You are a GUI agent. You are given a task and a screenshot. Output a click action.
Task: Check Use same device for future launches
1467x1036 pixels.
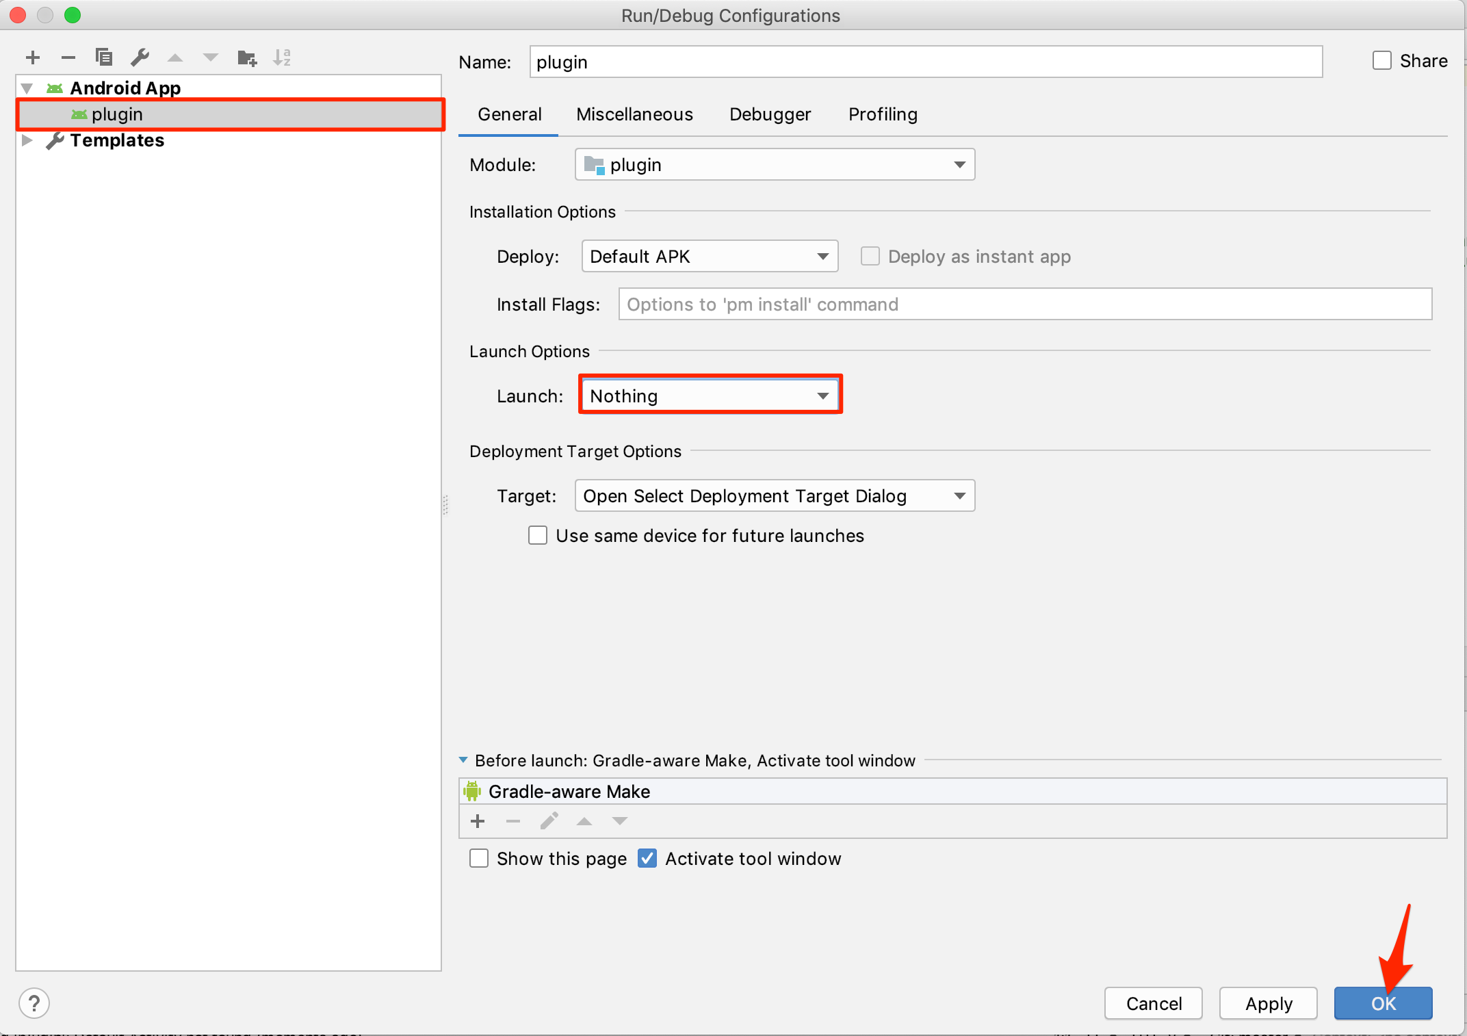(538, 535)
